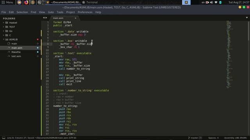The height and width of the screenshot is (140, 250).
Task: Click the status dot beside Makefile
Action: [x=37, y=52]
